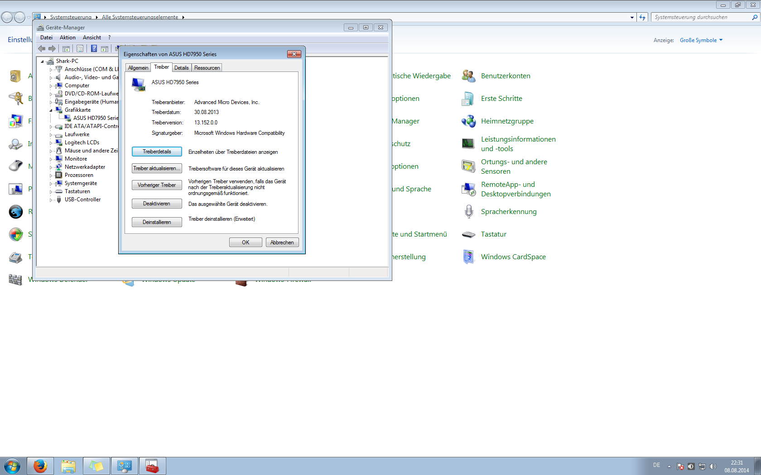Click the Action Center flag tray icon
761x475 pixels.
(x=680, y=466)
